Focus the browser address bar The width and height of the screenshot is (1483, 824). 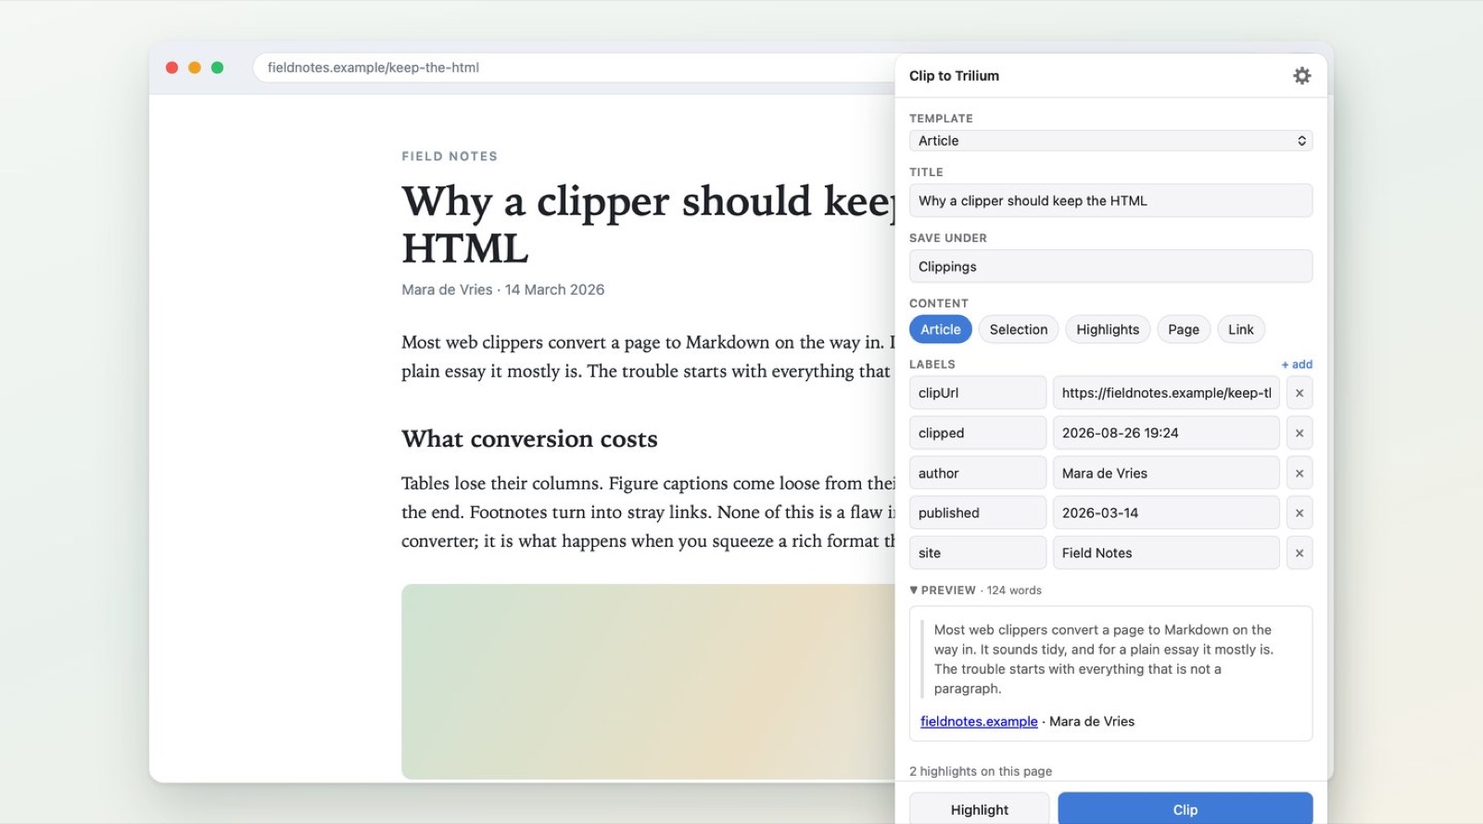tap(575, 68)
